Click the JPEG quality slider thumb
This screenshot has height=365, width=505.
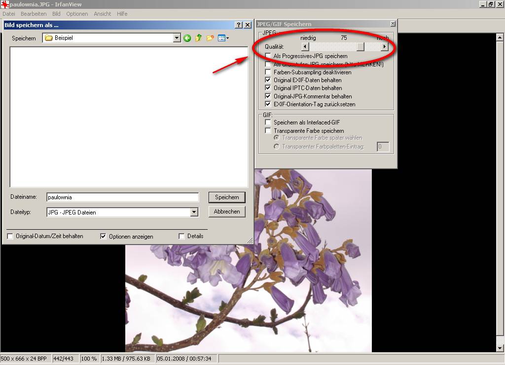click(361, 47)
